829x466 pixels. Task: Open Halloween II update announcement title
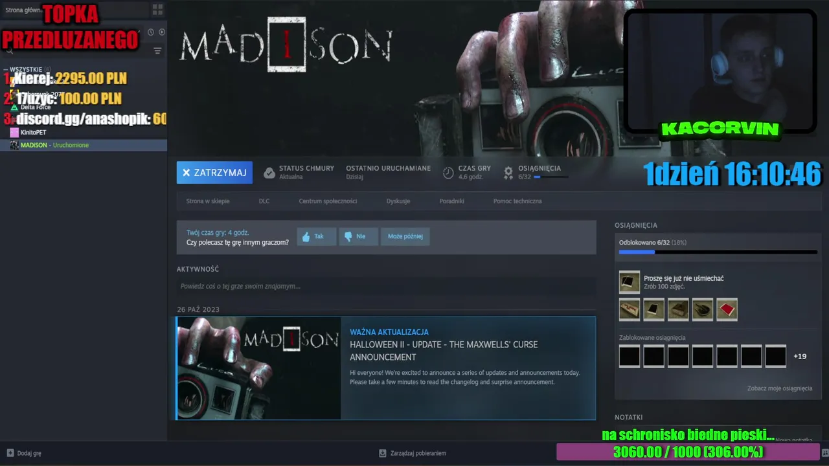[x=444, y=351]
